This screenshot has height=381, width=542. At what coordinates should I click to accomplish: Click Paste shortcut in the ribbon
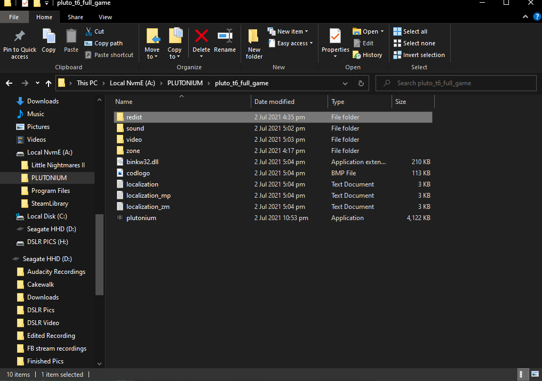pyautogui.click(x=109, y=55)
